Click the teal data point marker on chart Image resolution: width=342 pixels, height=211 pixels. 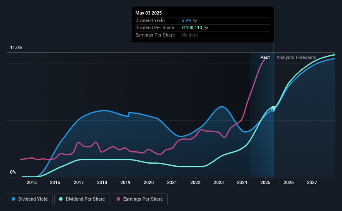coord(273,108)
